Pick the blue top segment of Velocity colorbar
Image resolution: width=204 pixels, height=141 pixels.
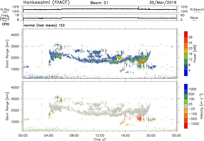click(x=186, y=87)
